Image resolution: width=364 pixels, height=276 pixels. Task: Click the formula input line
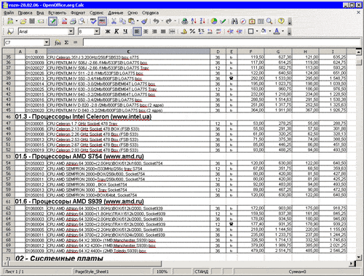pyautogui.click(x=222, y=43)
